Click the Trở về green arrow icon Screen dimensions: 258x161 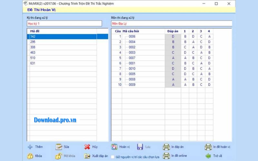tap(208, 156)
